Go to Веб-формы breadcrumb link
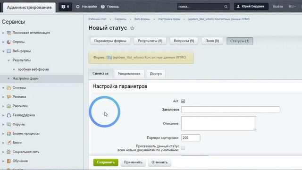 pos(142,19)
